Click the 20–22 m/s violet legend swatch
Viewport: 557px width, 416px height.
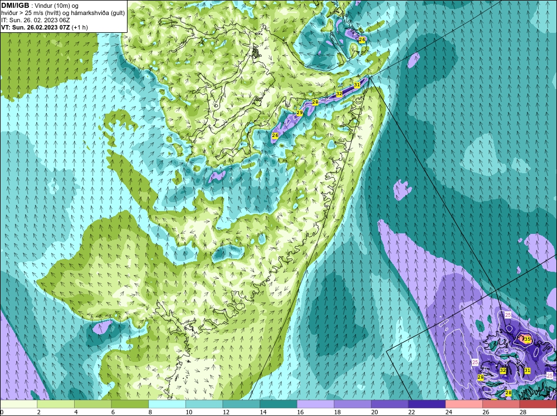(x=390, y=404)
